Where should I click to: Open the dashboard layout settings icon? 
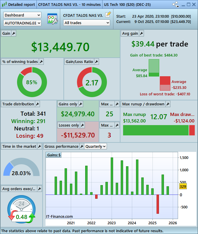(x=52, y=19)
